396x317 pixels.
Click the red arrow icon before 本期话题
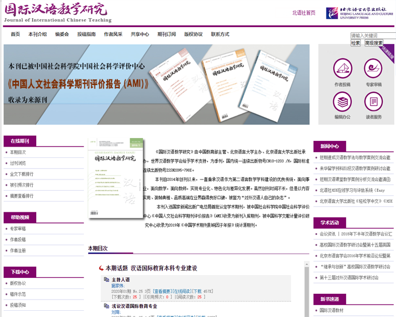pyautogui.click(x=101, y=268)
